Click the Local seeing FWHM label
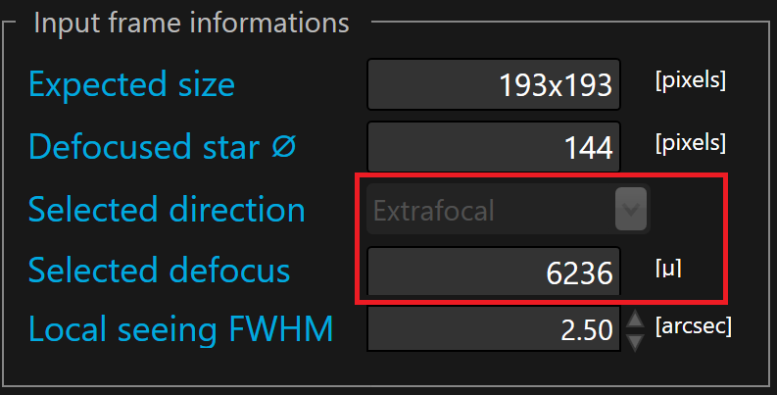 coord(181,329)
